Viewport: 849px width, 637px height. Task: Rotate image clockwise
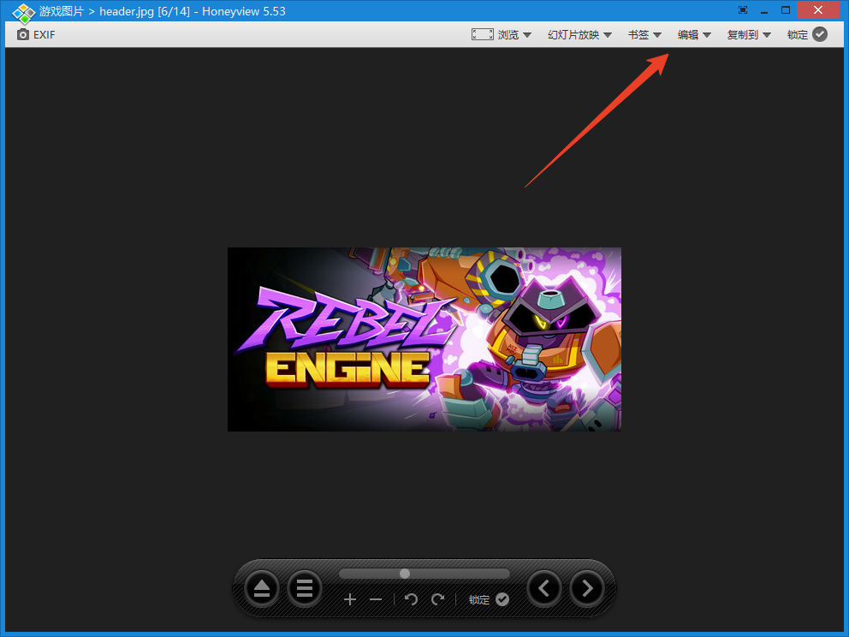pyautogui.click(x=438, y=599)
